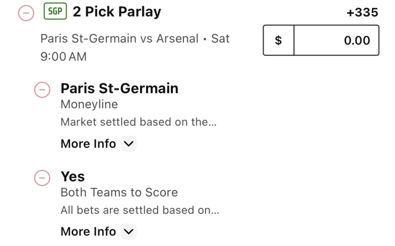Remove the Both Teams to Score leg

[42, 178]
